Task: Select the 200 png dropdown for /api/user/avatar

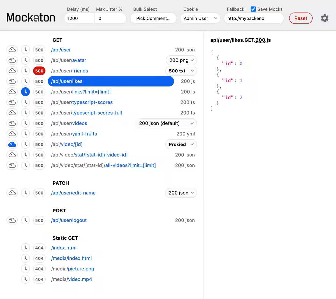Action: coord(181,60)
